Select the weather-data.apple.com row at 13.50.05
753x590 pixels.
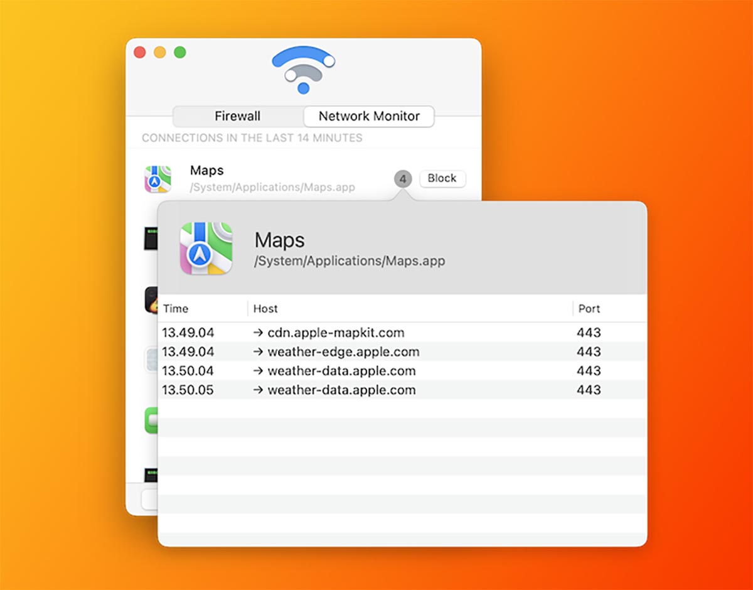402,390
